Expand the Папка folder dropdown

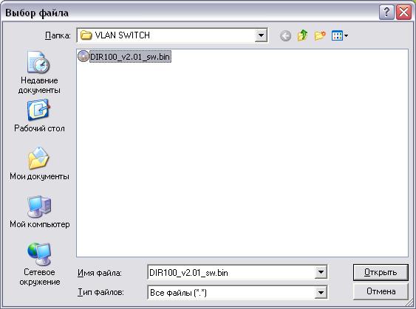(x=261, y=35)
